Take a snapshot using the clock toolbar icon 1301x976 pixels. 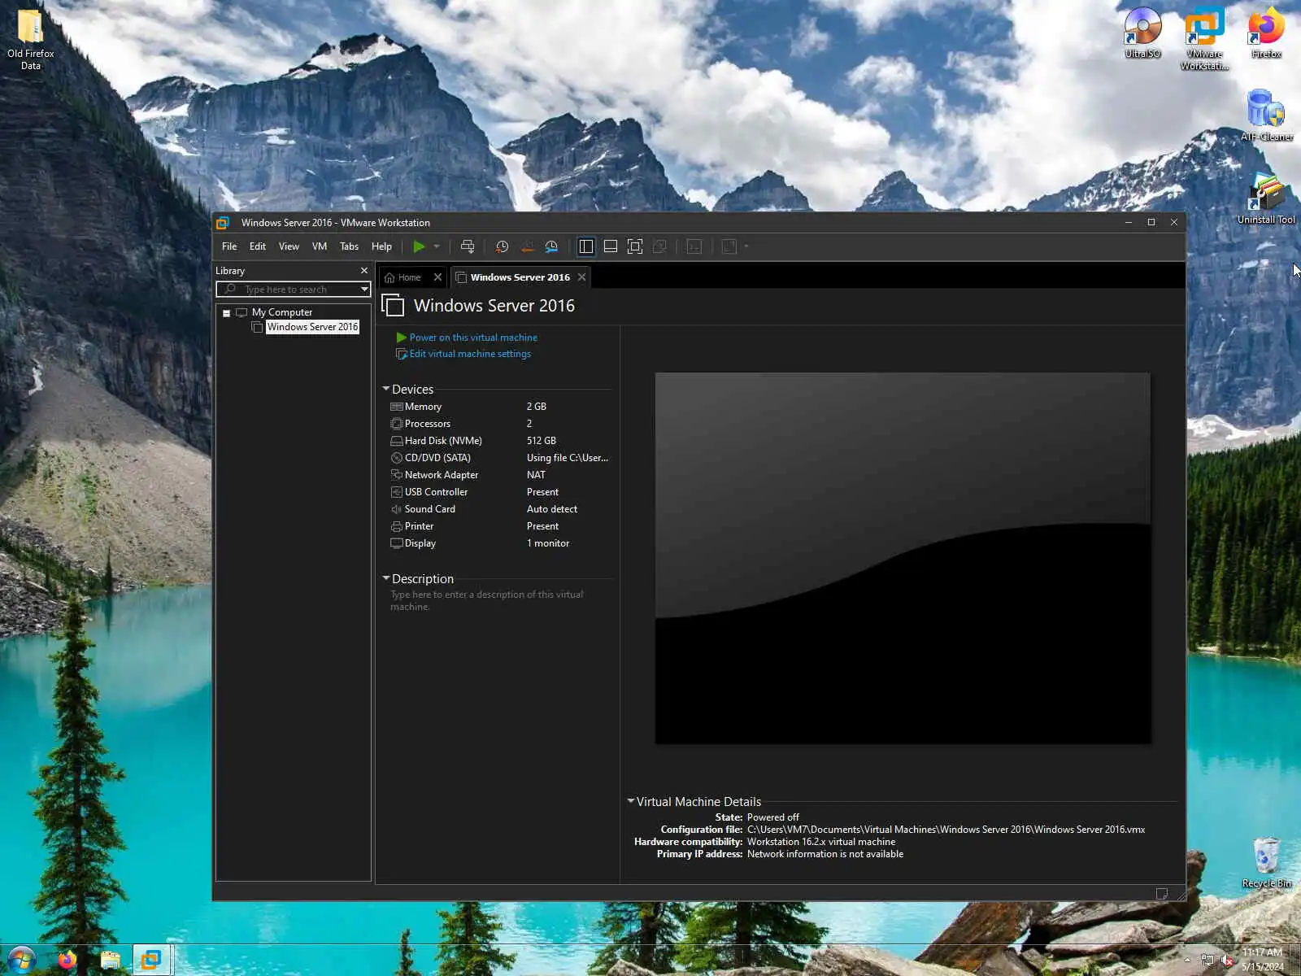tap(502, 246)
